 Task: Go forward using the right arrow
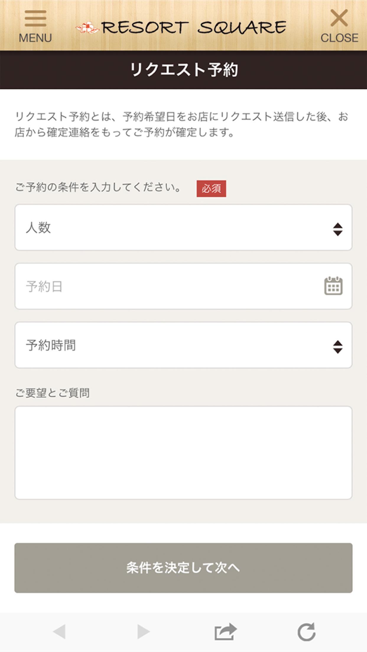pyautogui.click(x=143, y=632)
